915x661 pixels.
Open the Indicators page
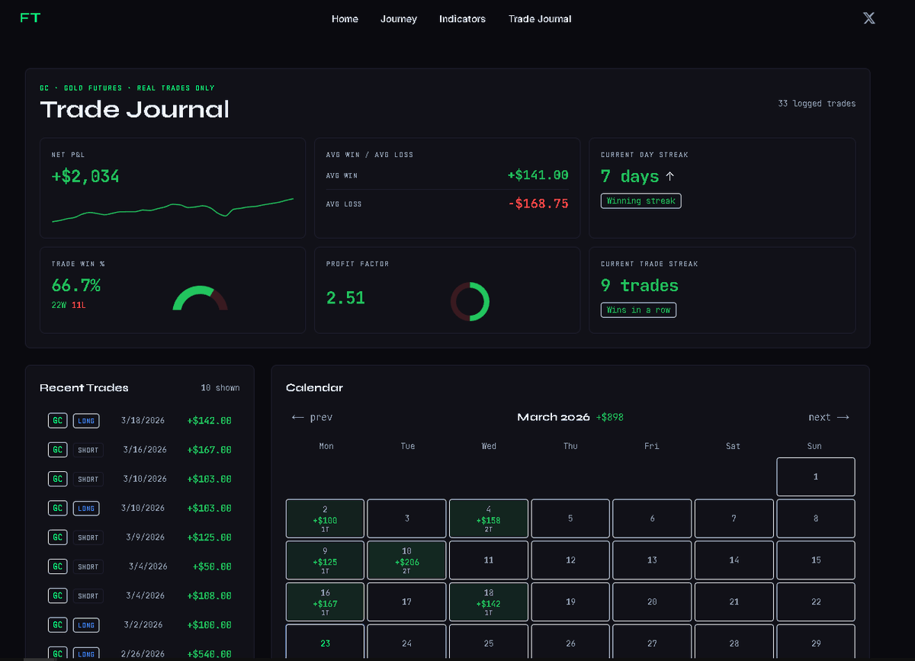click(462, 19)
